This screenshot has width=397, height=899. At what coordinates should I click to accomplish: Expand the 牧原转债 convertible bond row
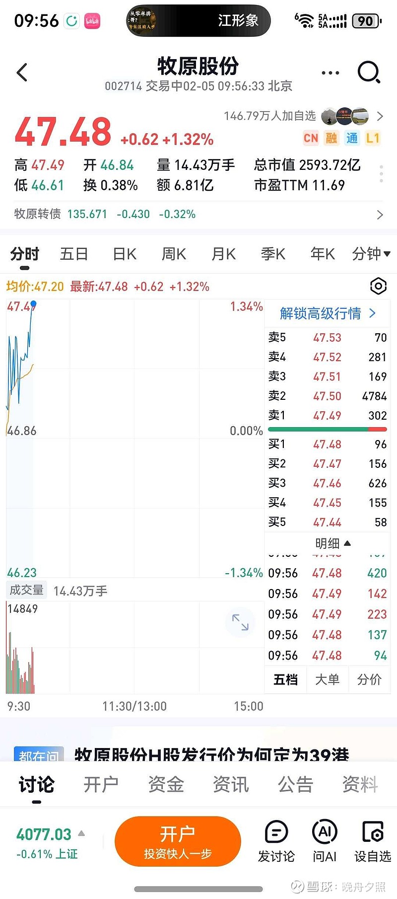(x=380, y=215)
